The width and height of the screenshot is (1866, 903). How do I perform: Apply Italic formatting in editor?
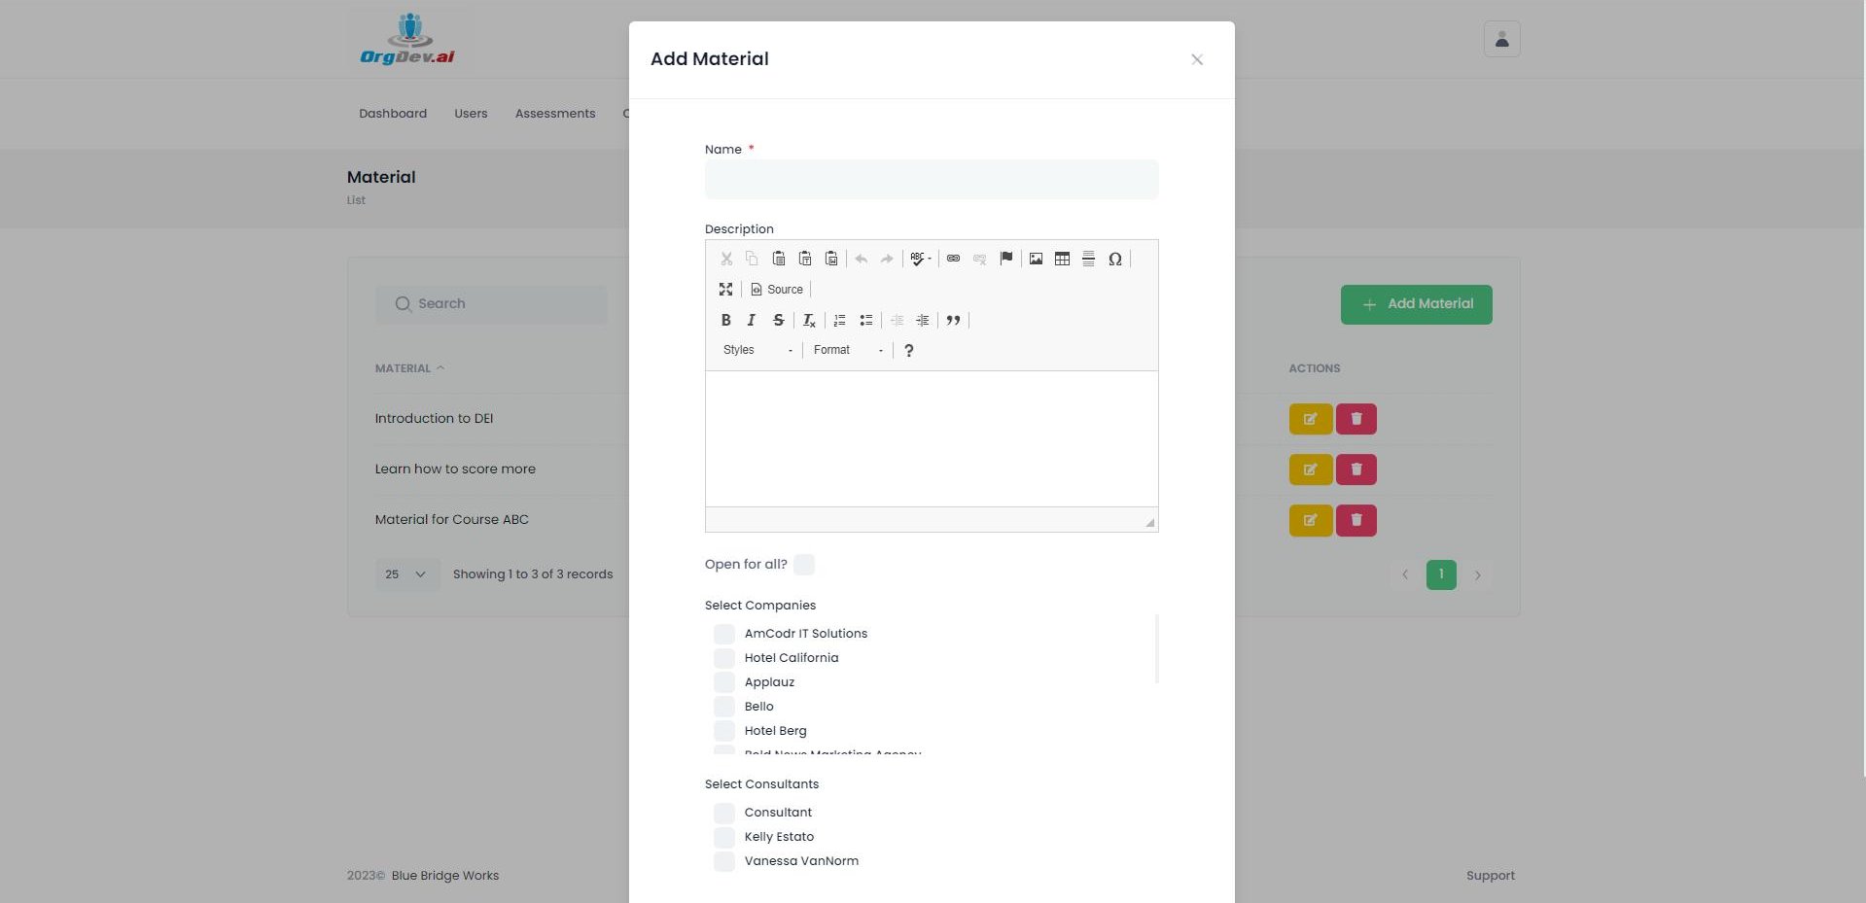click(x=751, y=320)
